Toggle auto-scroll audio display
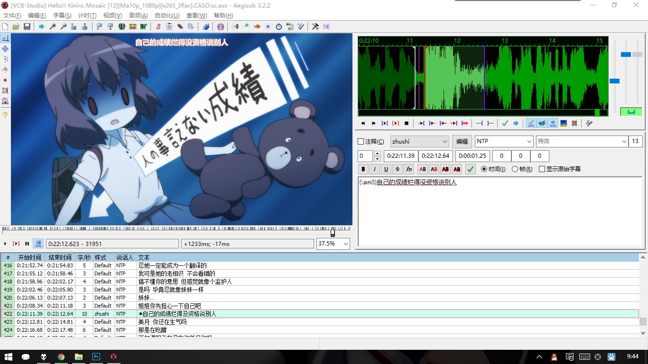This screenshot has width=648, height=364. [553, 123]
